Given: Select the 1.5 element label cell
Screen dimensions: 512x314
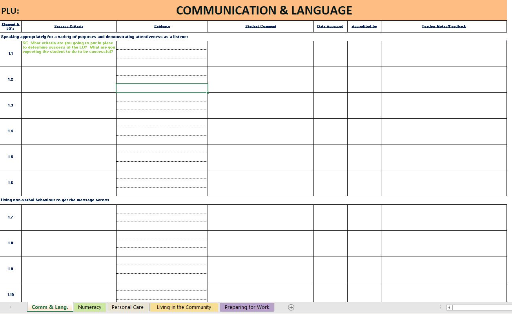Looking at the screenshot, I should 11,157.
